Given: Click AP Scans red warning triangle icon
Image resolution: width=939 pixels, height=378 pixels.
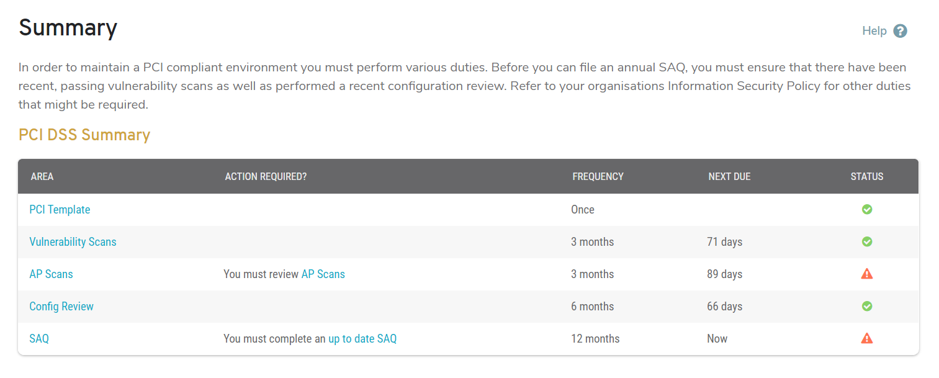Looking at the screenshot, I should point(867,274).
